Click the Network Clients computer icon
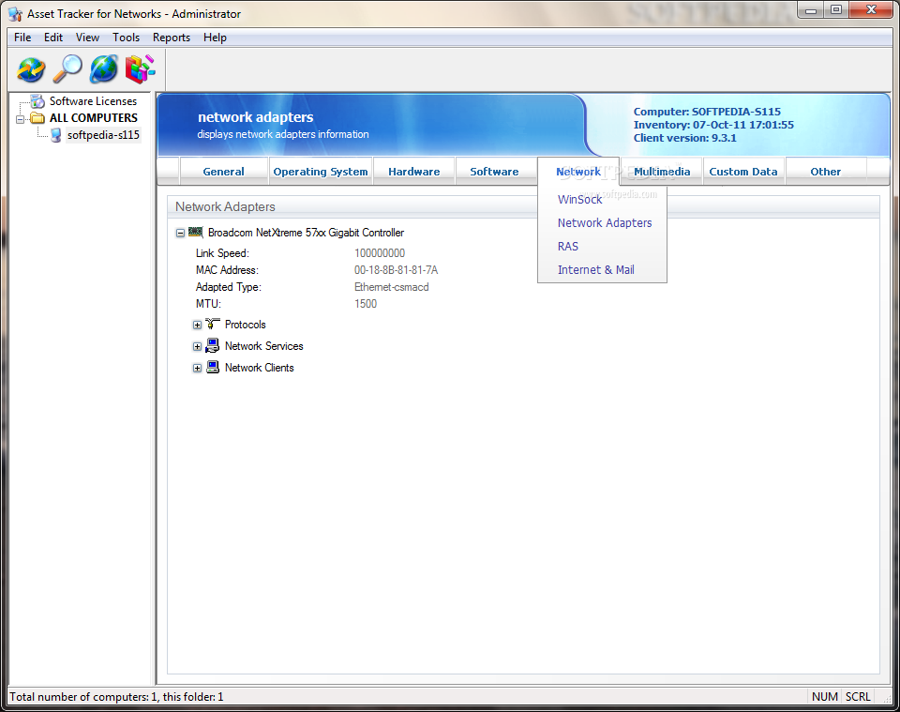This screenshot has height=712, width=900. tap(213, 368)
